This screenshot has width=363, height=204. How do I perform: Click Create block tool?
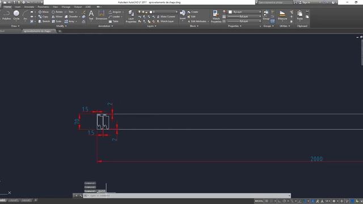pyautogui.click(x=193, y=12)
